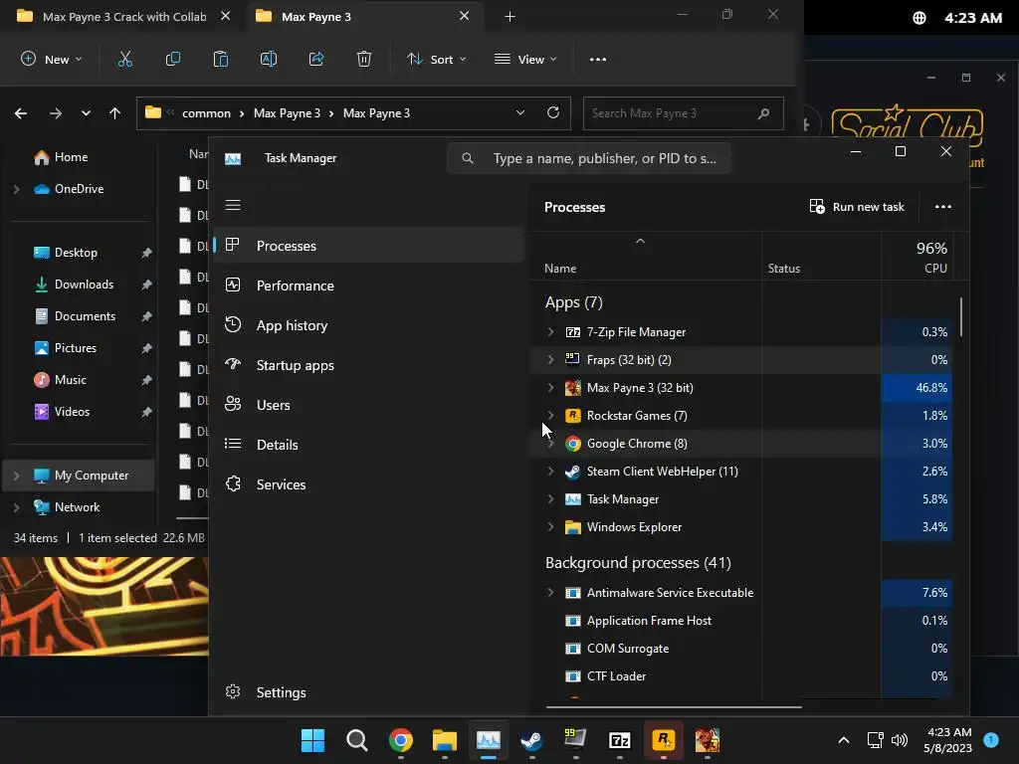Click the Status column header
Viewport: 1019px width, 764px height.
[x=821, y=258]
